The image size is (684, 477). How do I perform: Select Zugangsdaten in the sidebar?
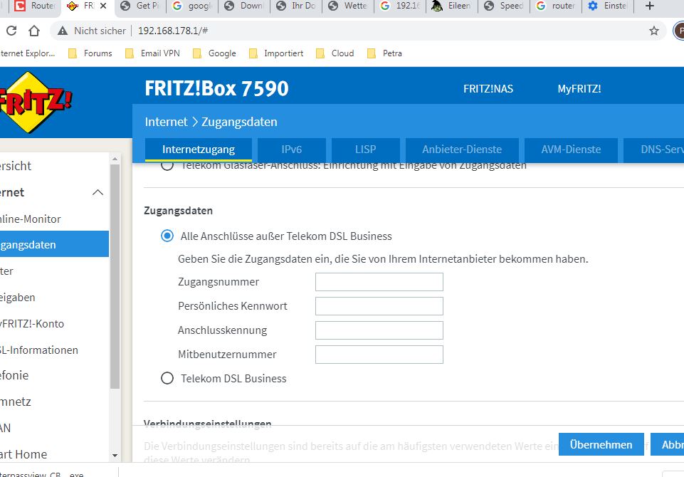(54, 244)
